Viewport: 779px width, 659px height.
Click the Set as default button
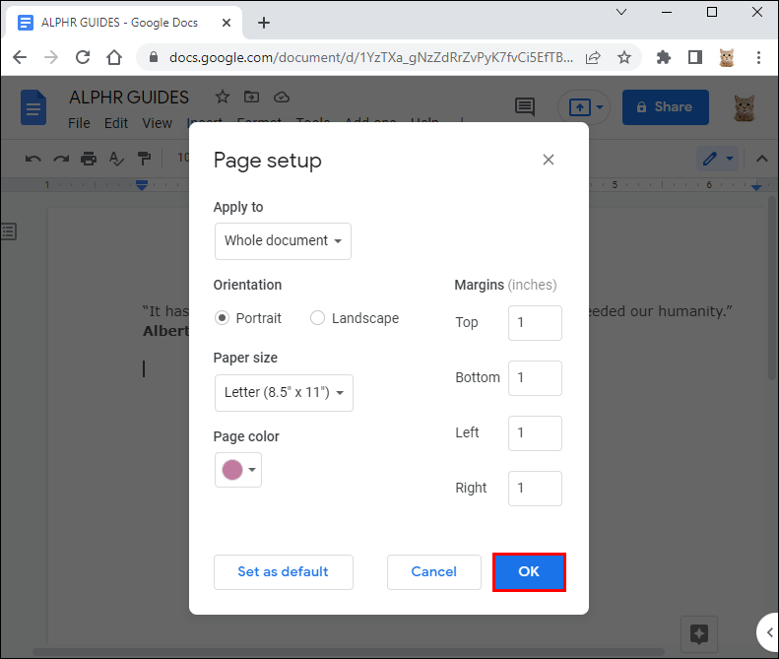coord(283,571)
